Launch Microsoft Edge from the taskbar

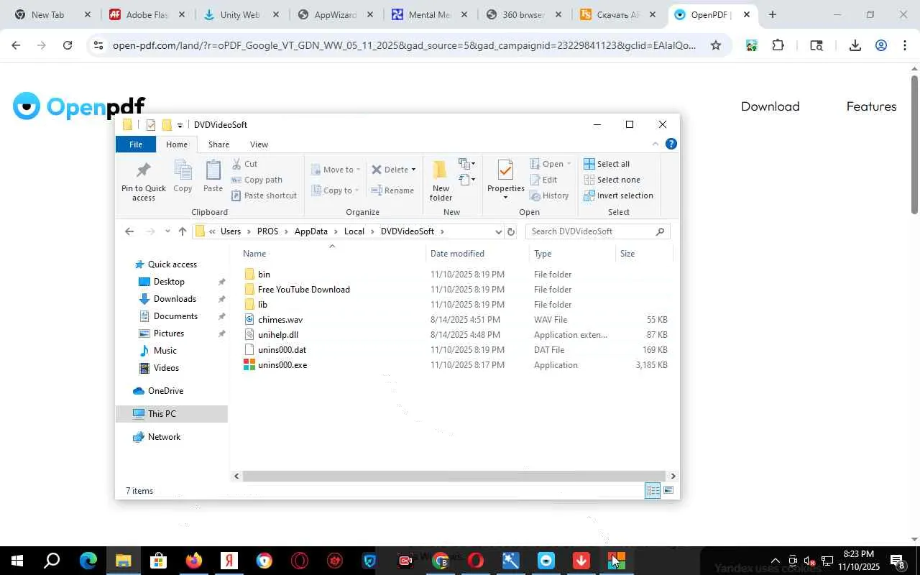(88, 561)
